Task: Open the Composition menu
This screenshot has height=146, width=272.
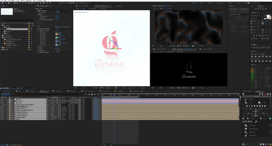Action: (11, 1)
